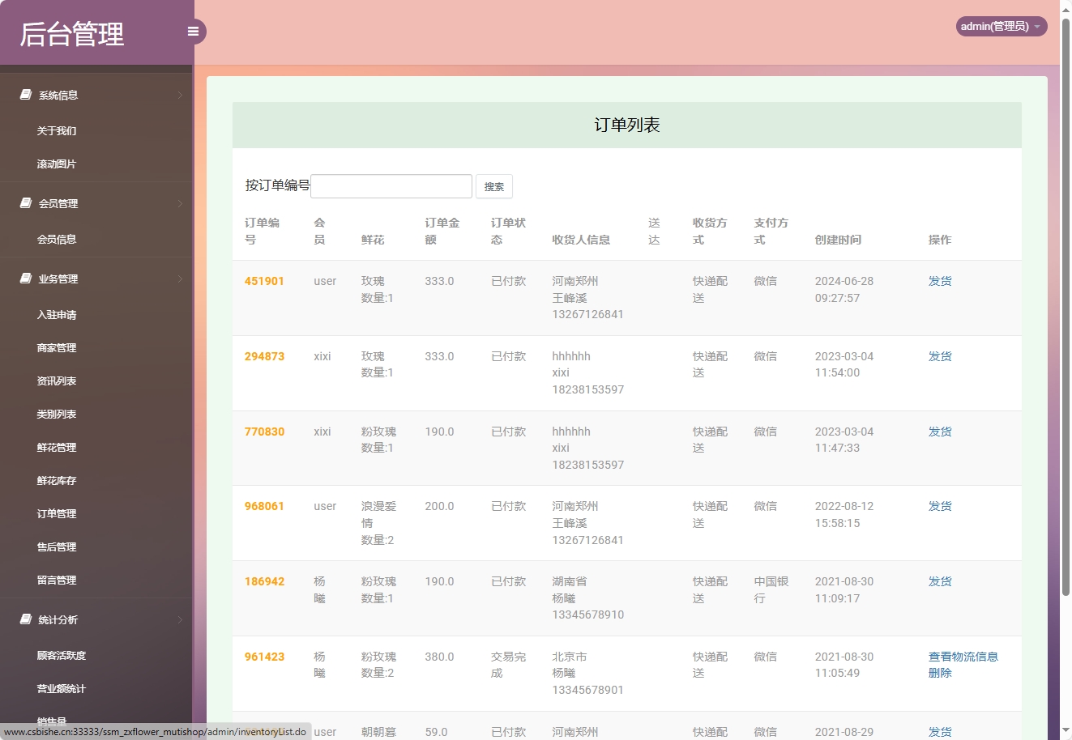Collapse the 系统信息 section chevron

tap(180, 96)
